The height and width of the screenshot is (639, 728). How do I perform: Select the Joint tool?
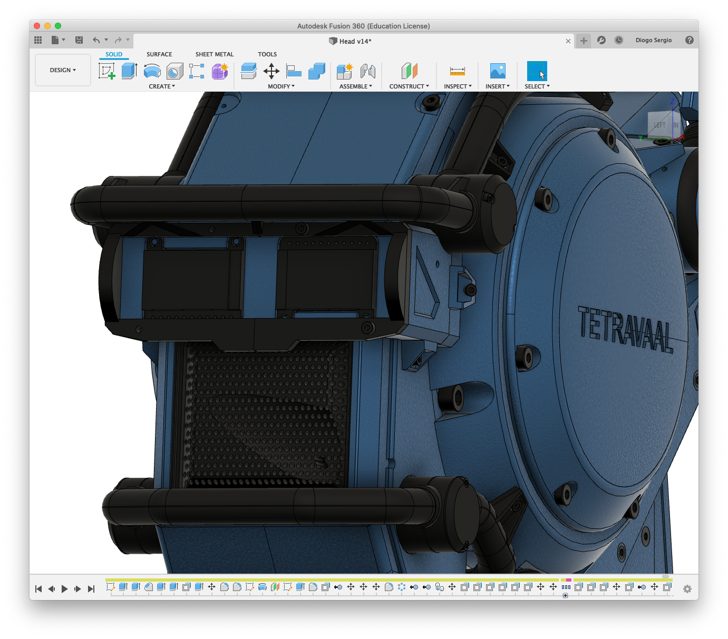click(368, 71)
